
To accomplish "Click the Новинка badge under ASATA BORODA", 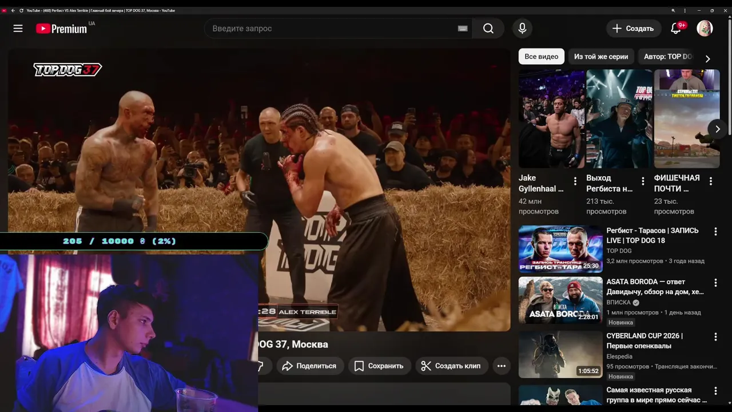I will coord(620,323).
